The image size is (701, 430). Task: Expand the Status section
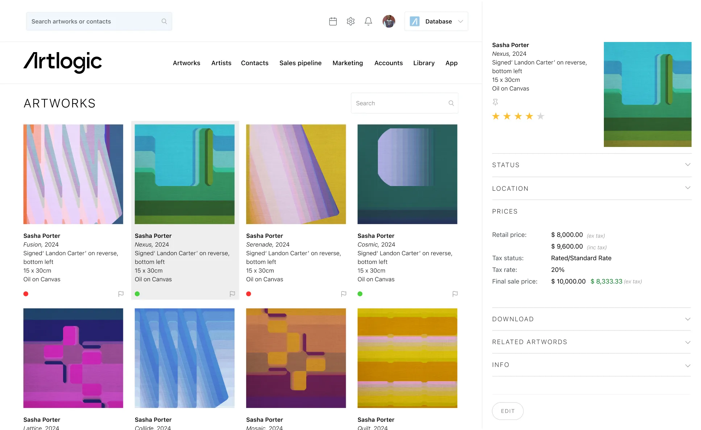click(592, 165)
